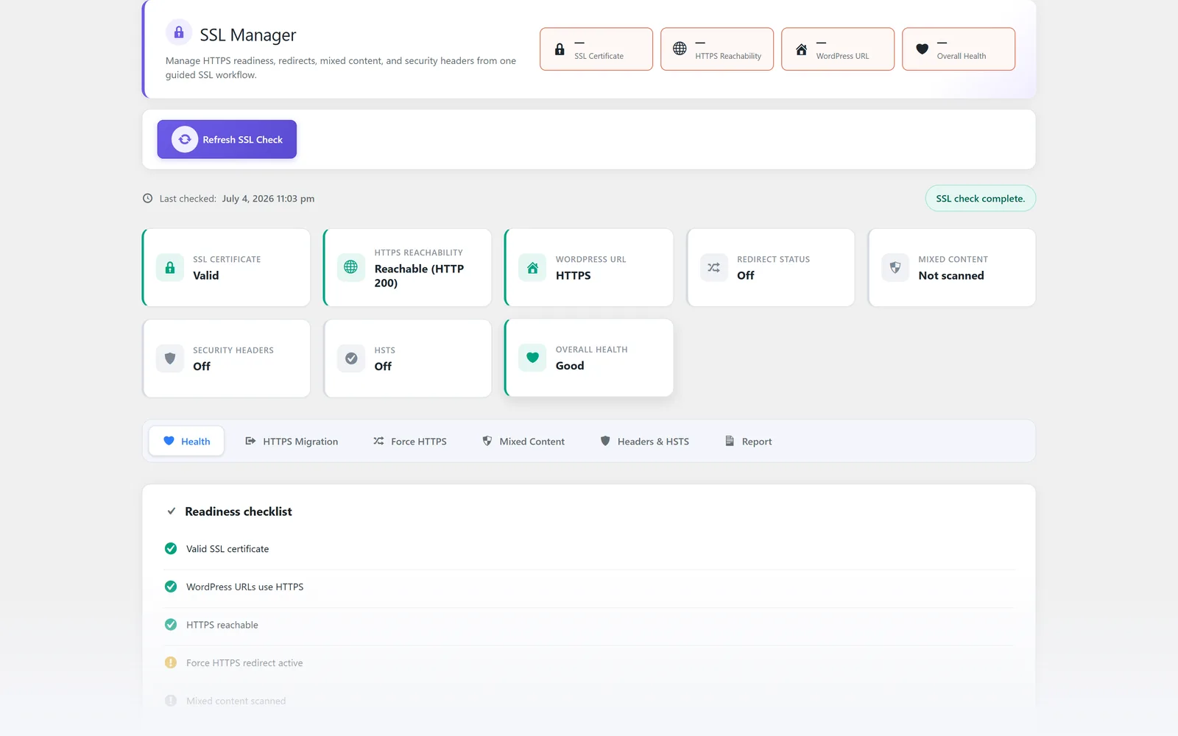Click the heart icon in header Overall Health chip
Viewport: 1178px width, 736px height.
[922, 49]
